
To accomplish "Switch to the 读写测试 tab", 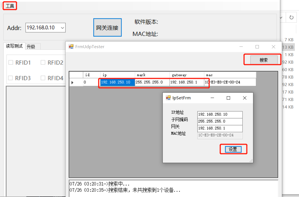I will point(14,46).
